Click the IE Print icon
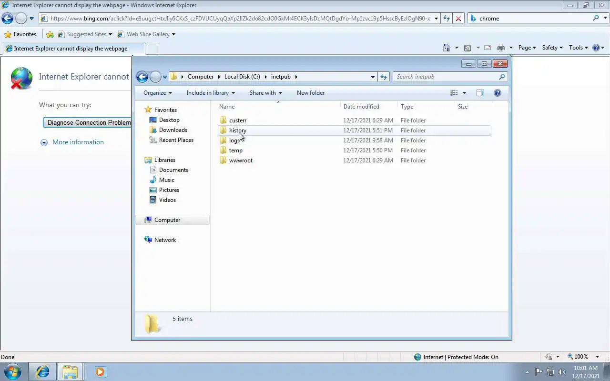 (500, 48)
